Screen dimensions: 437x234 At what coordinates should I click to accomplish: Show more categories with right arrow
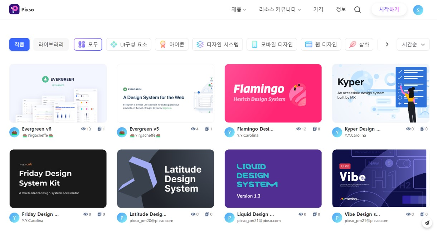(x=387, y=45)
